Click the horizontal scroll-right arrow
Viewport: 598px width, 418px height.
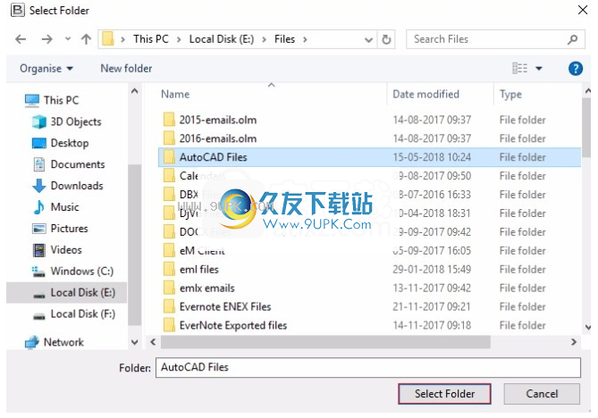pos(574,342)
